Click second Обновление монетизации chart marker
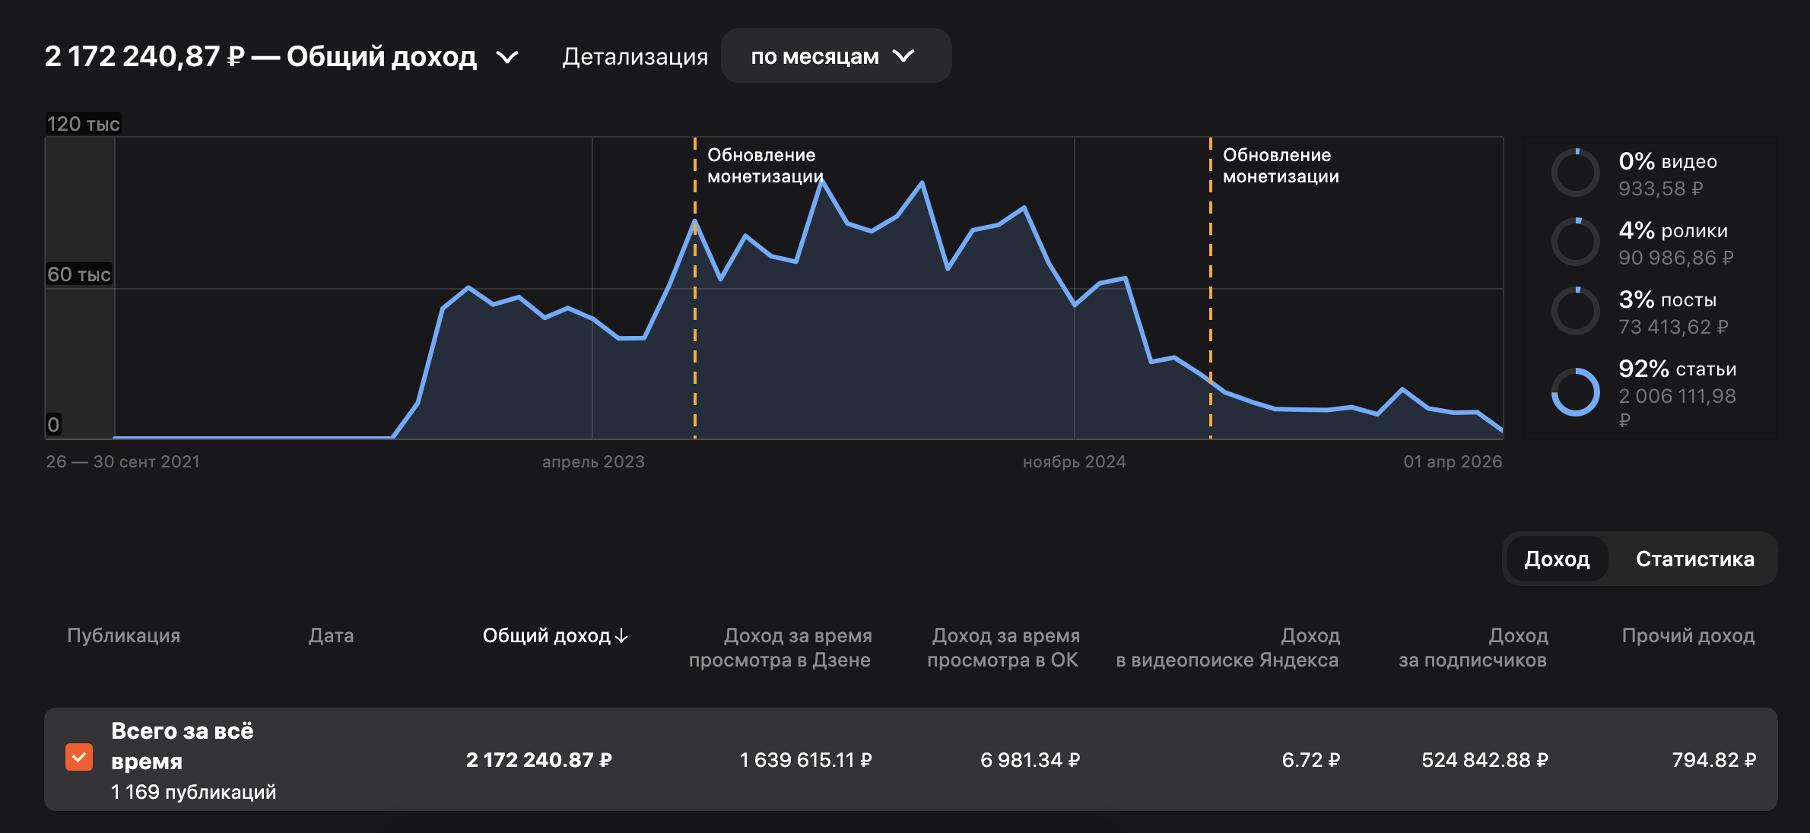The width and height of the screenshot is (1810, 833). (x=1280, y=166)
